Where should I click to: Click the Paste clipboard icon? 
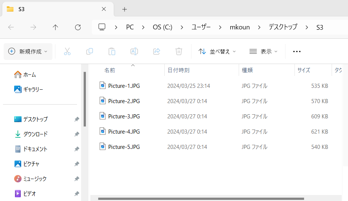click(x=112, y=51)
